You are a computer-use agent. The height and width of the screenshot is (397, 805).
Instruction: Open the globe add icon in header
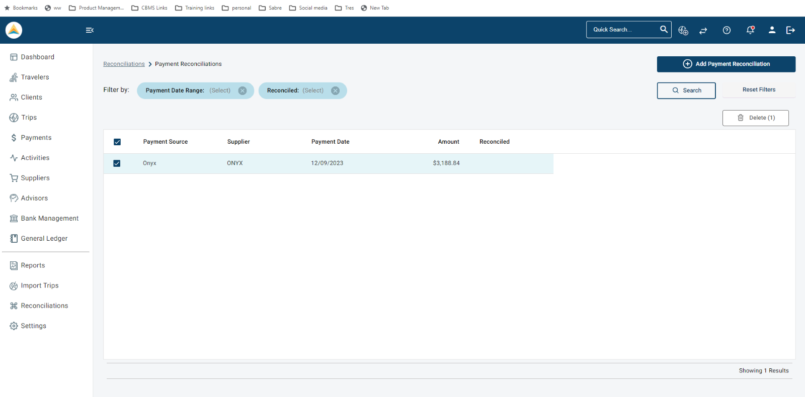point(683,30)
